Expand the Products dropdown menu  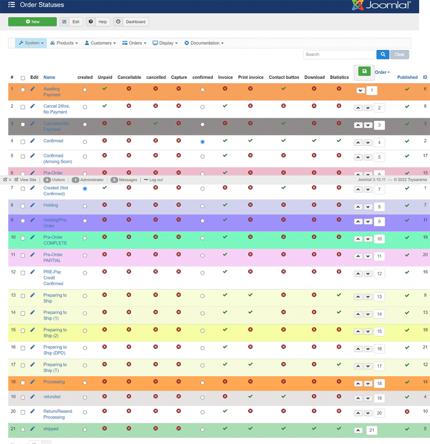pyautogui.click(x=64, y=43)
